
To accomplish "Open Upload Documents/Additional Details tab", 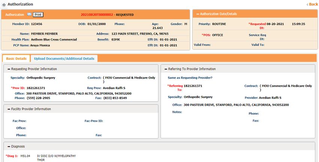I will pos(64,59).
